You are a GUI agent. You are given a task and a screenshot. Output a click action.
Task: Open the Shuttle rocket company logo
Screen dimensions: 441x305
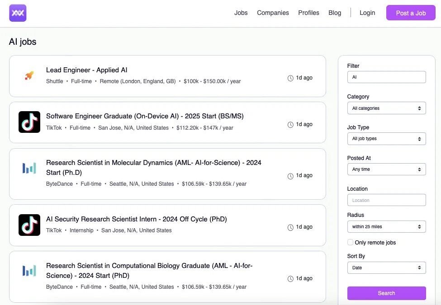[x=29, y=75]
